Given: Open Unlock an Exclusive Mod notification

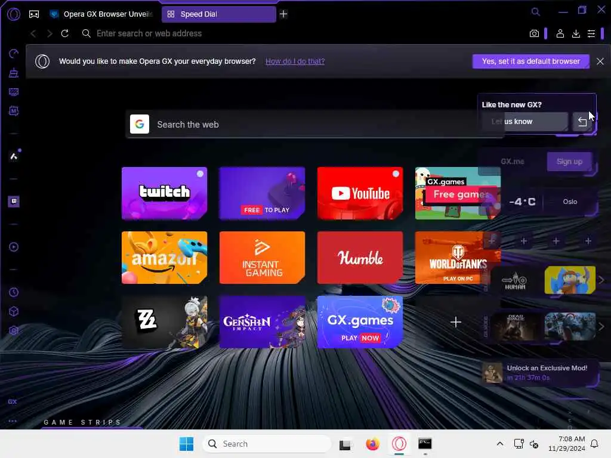Looking at the screenshot, I should [539, 372].
